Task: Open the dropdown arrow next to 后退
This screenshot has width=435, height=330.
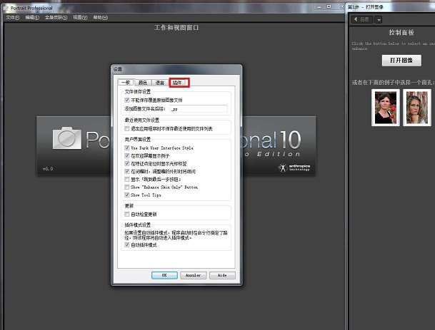Action: click(x=378, y=20)
